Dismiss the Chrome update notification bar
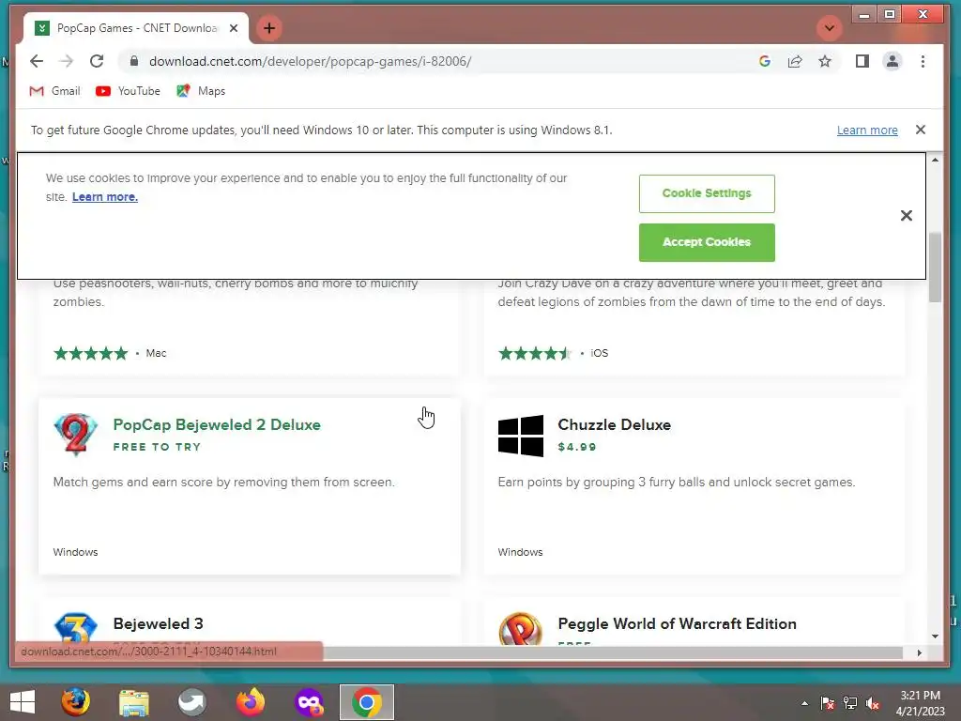Image resolution: width=961 pixels, height=721 pixels. click(x=920, y=130)
